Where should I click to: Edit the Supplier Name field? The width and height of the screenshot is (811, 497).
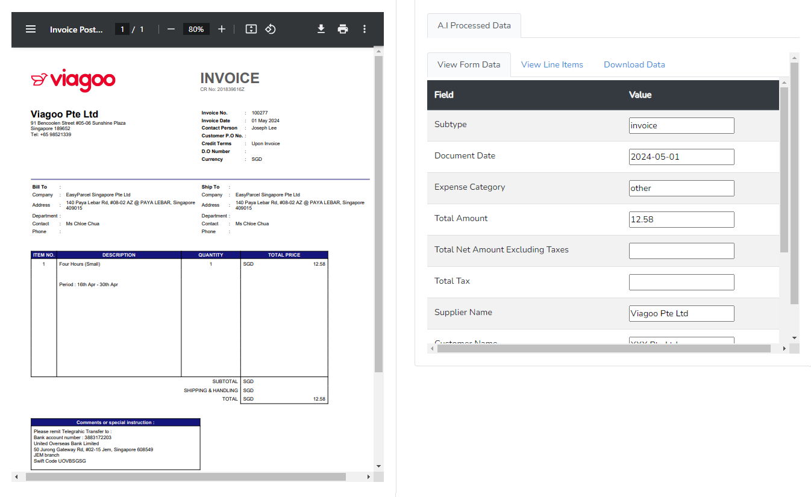point(681,313)
